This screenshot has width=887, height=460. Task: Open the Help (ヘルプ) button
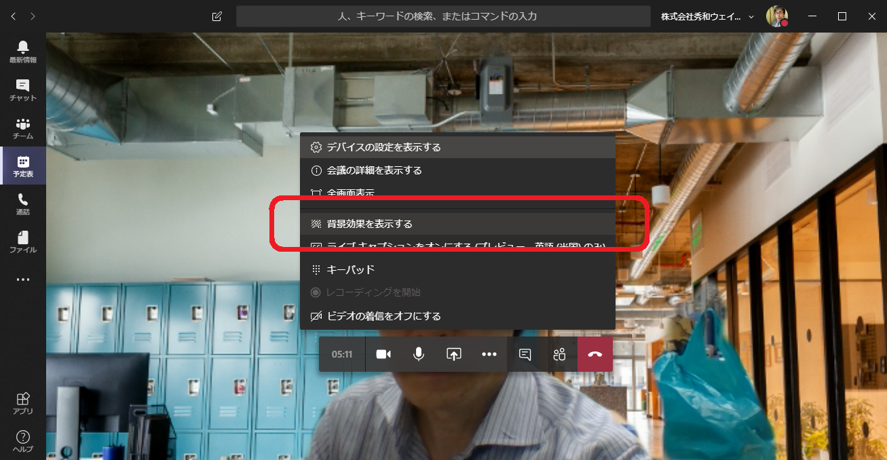(23, 441)
